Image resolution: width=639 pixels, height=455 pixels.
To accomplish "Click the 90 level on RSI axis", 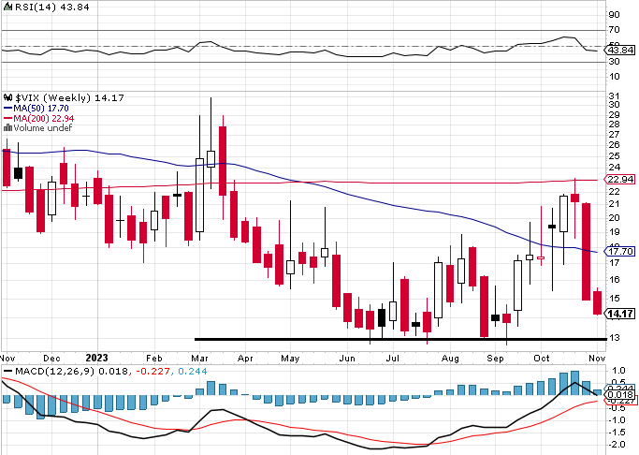I will (x=614, y=15).
